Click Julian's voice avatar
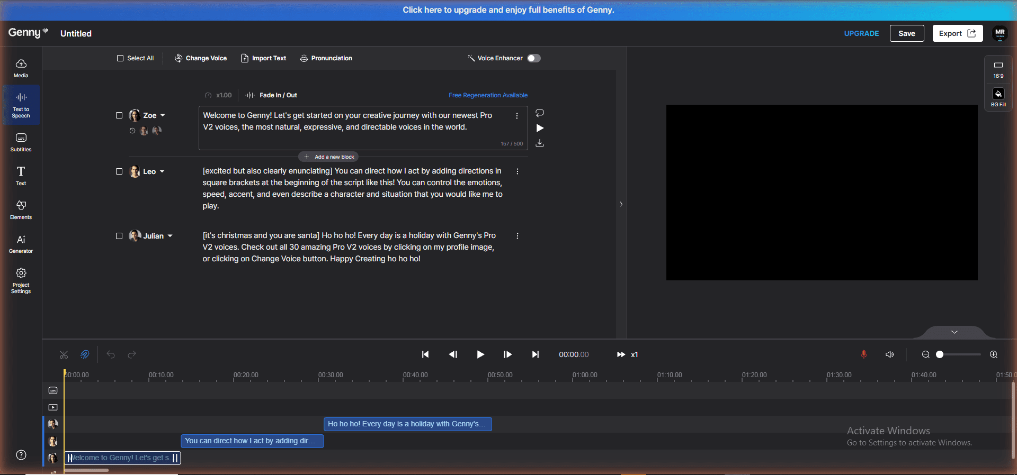Viewport: 1017px width, 475px height. [x=135, y=236]
